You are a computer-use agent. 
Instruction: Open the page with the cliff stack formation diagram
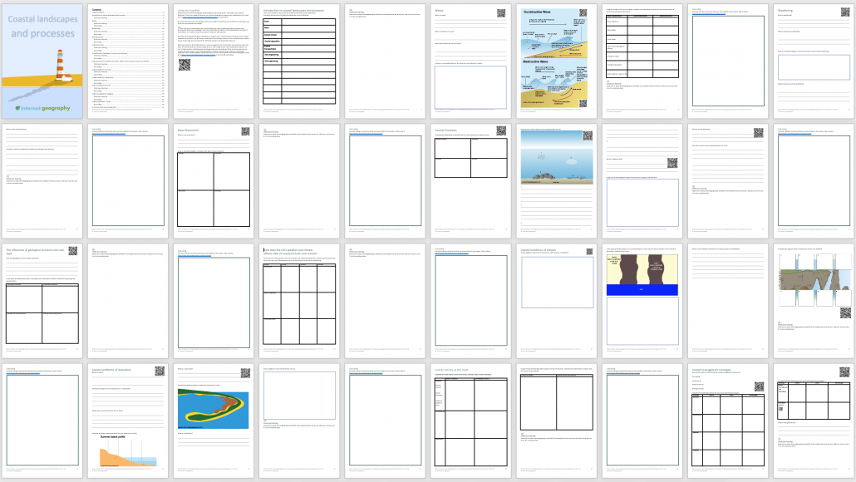pos(814,301)
